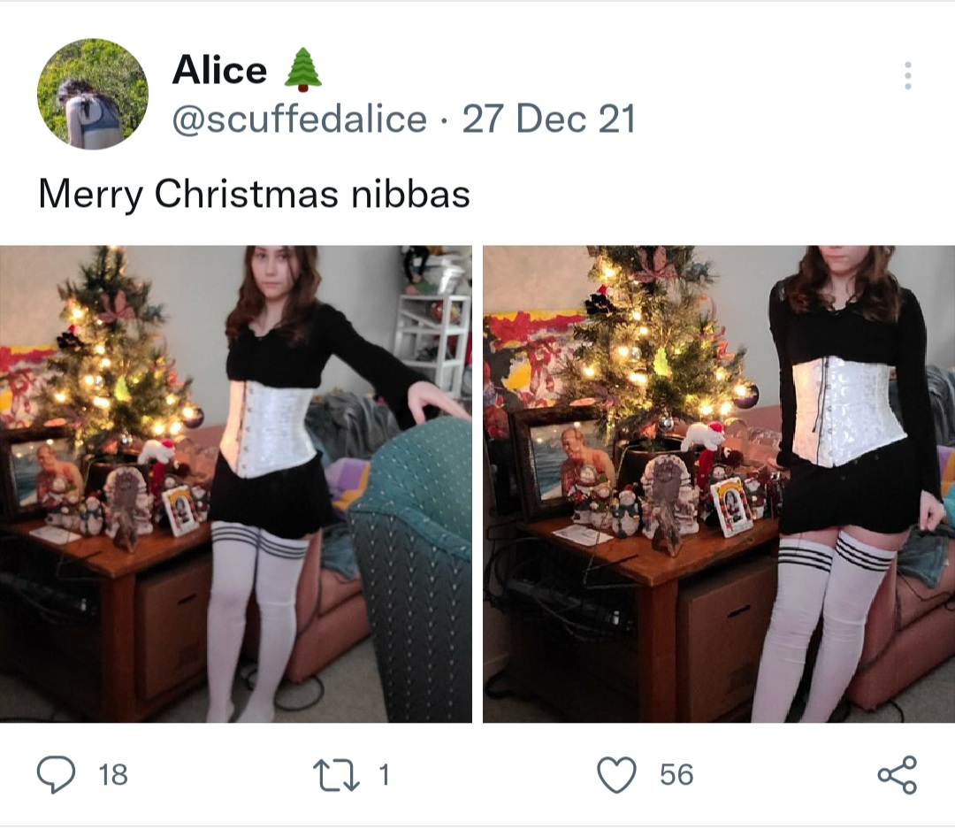Open the display name Alice

pyautogui.click(x=220, y=70)
